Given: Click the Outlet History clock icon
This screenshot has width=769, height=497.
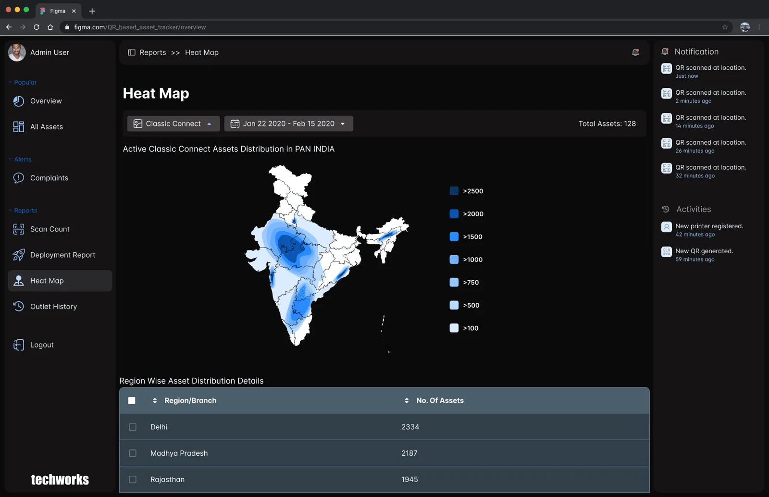Looking at the screenshot, I should tap(18, 306).
